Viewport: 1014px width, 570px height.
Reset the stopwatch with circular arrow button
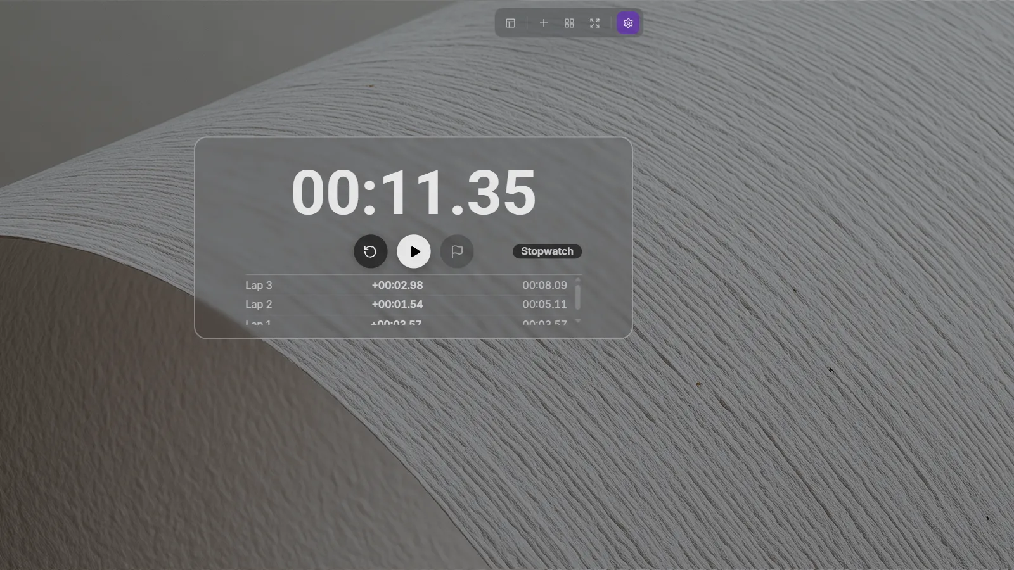tap(370, 251)
